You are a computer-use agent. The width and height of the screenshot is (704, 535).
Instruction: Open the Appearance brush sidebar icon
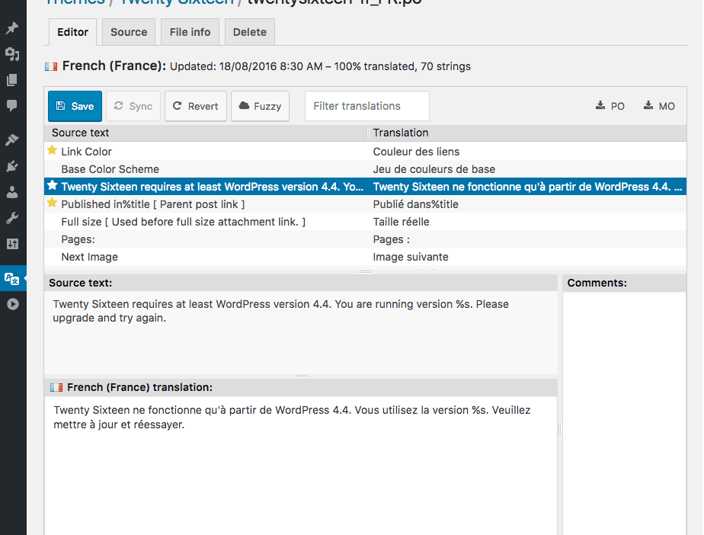(12, 139)
